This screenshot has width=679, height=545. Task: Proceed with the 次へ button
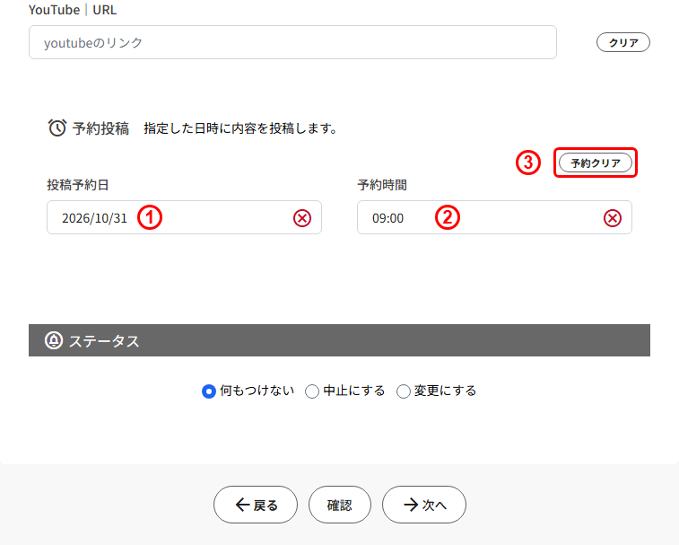click(424, 505)
